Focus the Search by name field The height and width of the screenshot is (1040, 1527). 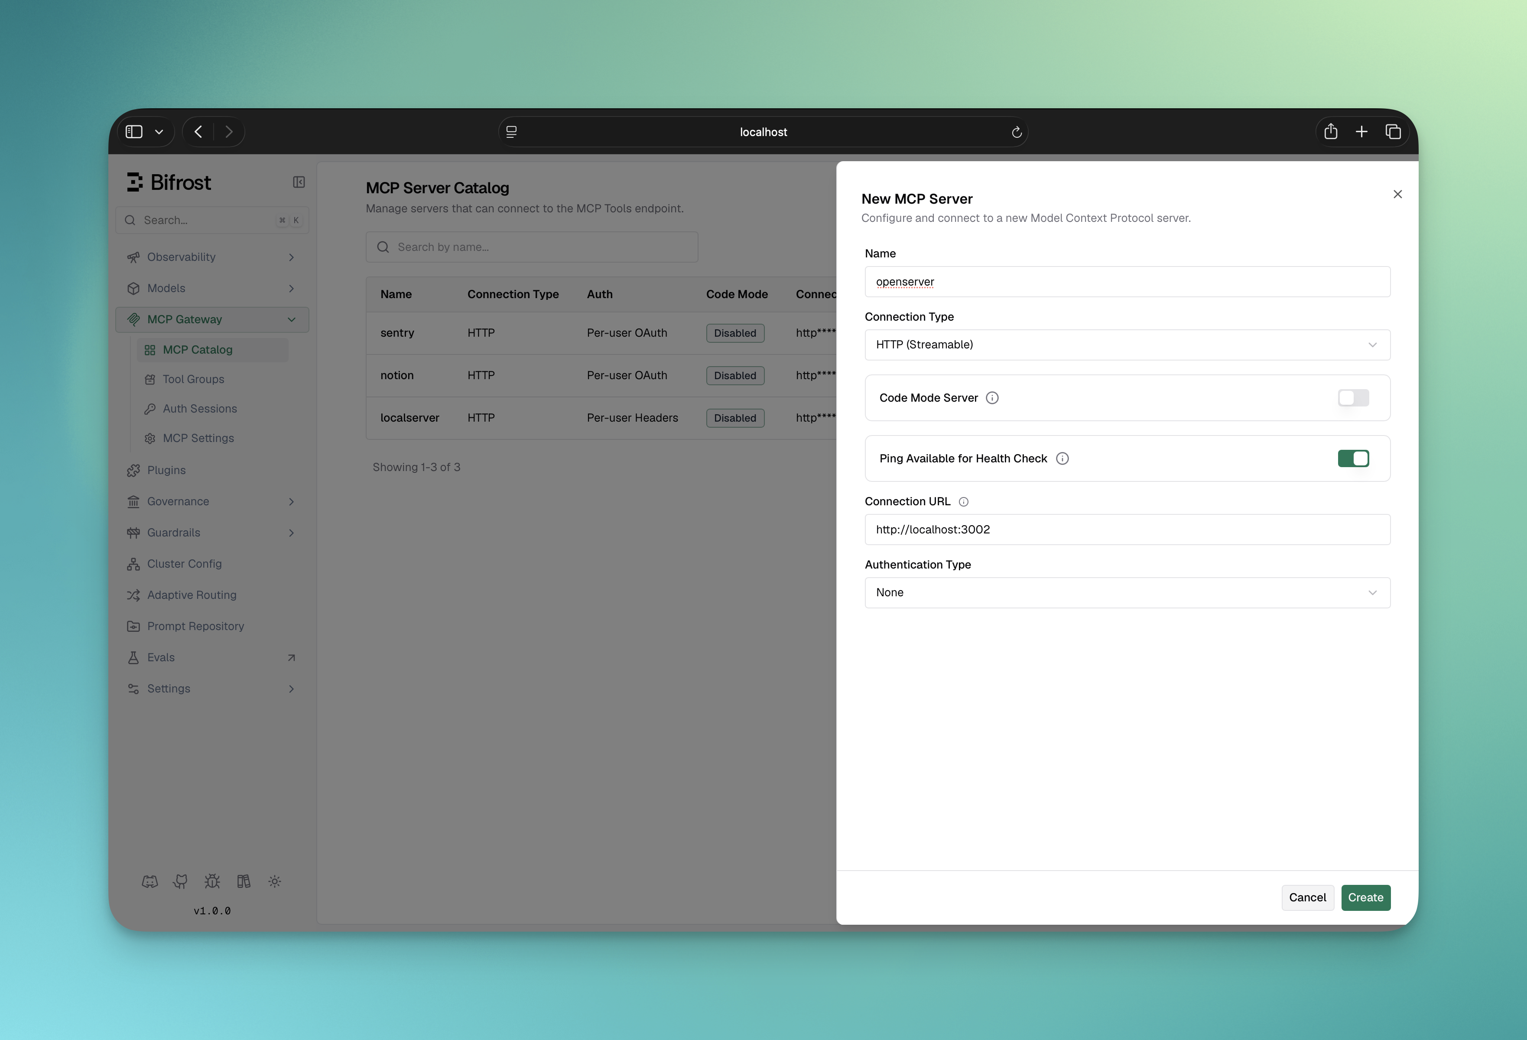pos(532,247)
